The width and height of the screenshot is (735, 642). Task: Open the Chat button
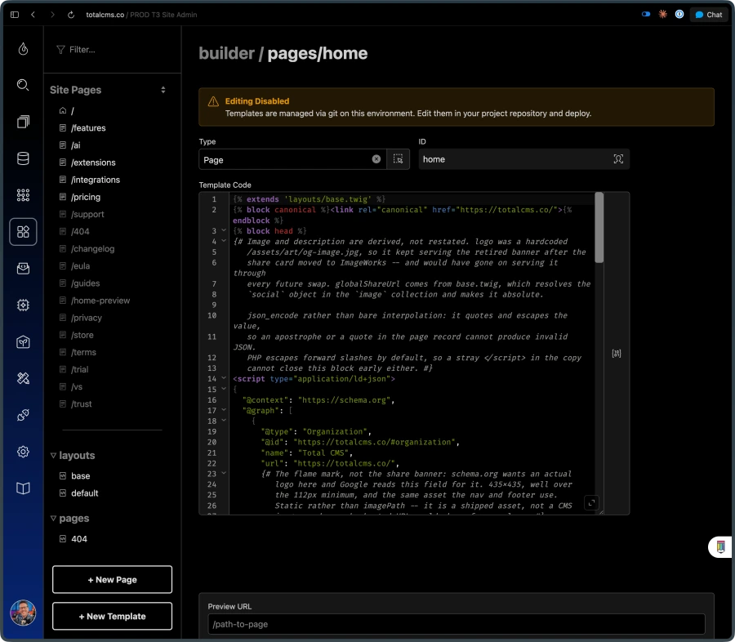[x=709, y=15]
